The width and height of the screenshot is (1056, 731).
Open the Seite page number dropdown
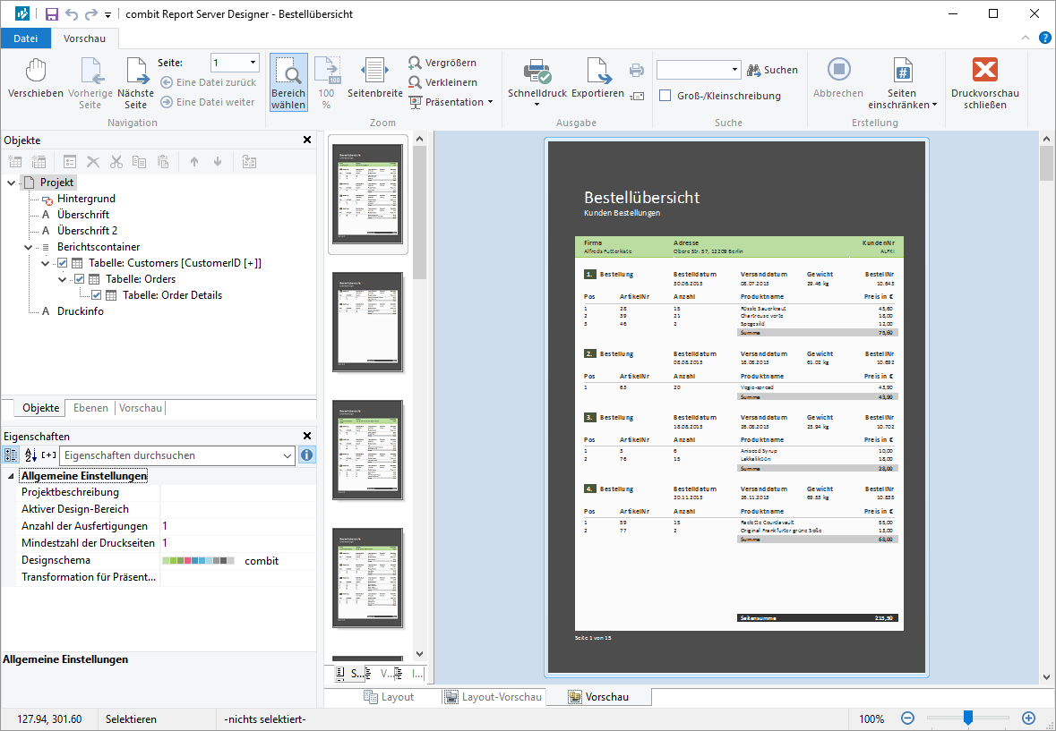coord(253,64)
